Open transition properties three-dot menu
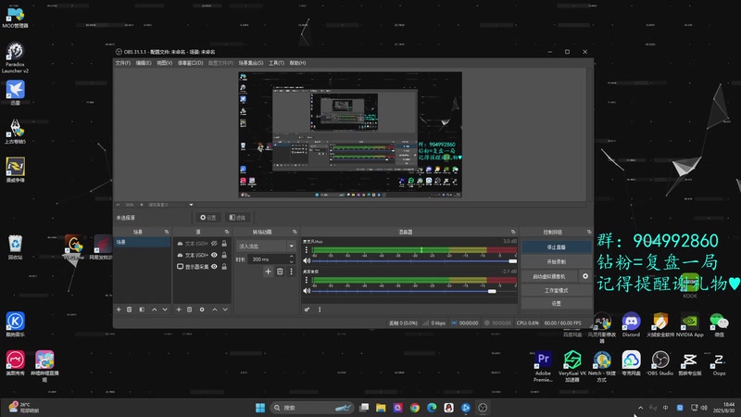This screenshot has width=741, height=417. pyautogui.click(x=291, y=272)
